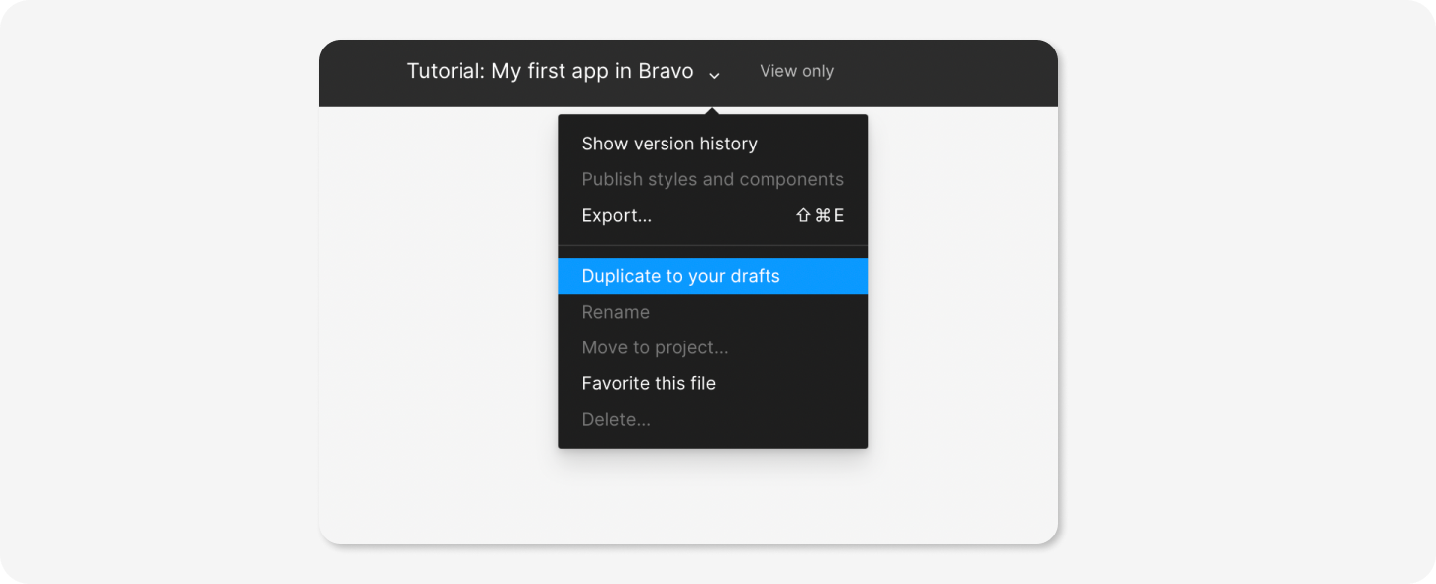Click the ⇧⌘E shortcut hint next to Export
The height and width of the screenshot is (584, 1436).
tap(819, 215)
